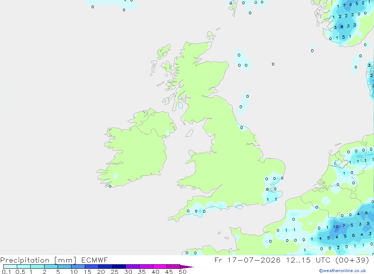
Task: Pick the legend swatch between 20 and 25
Action: [x=105, y=267]
